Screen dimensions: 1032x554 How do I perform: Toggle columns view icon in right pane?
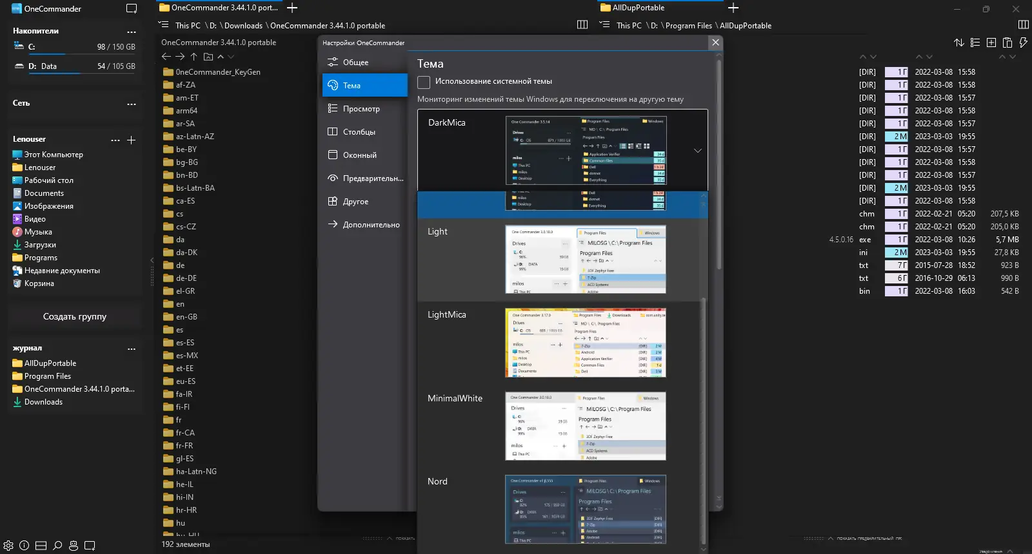(x=1023, y=24)
